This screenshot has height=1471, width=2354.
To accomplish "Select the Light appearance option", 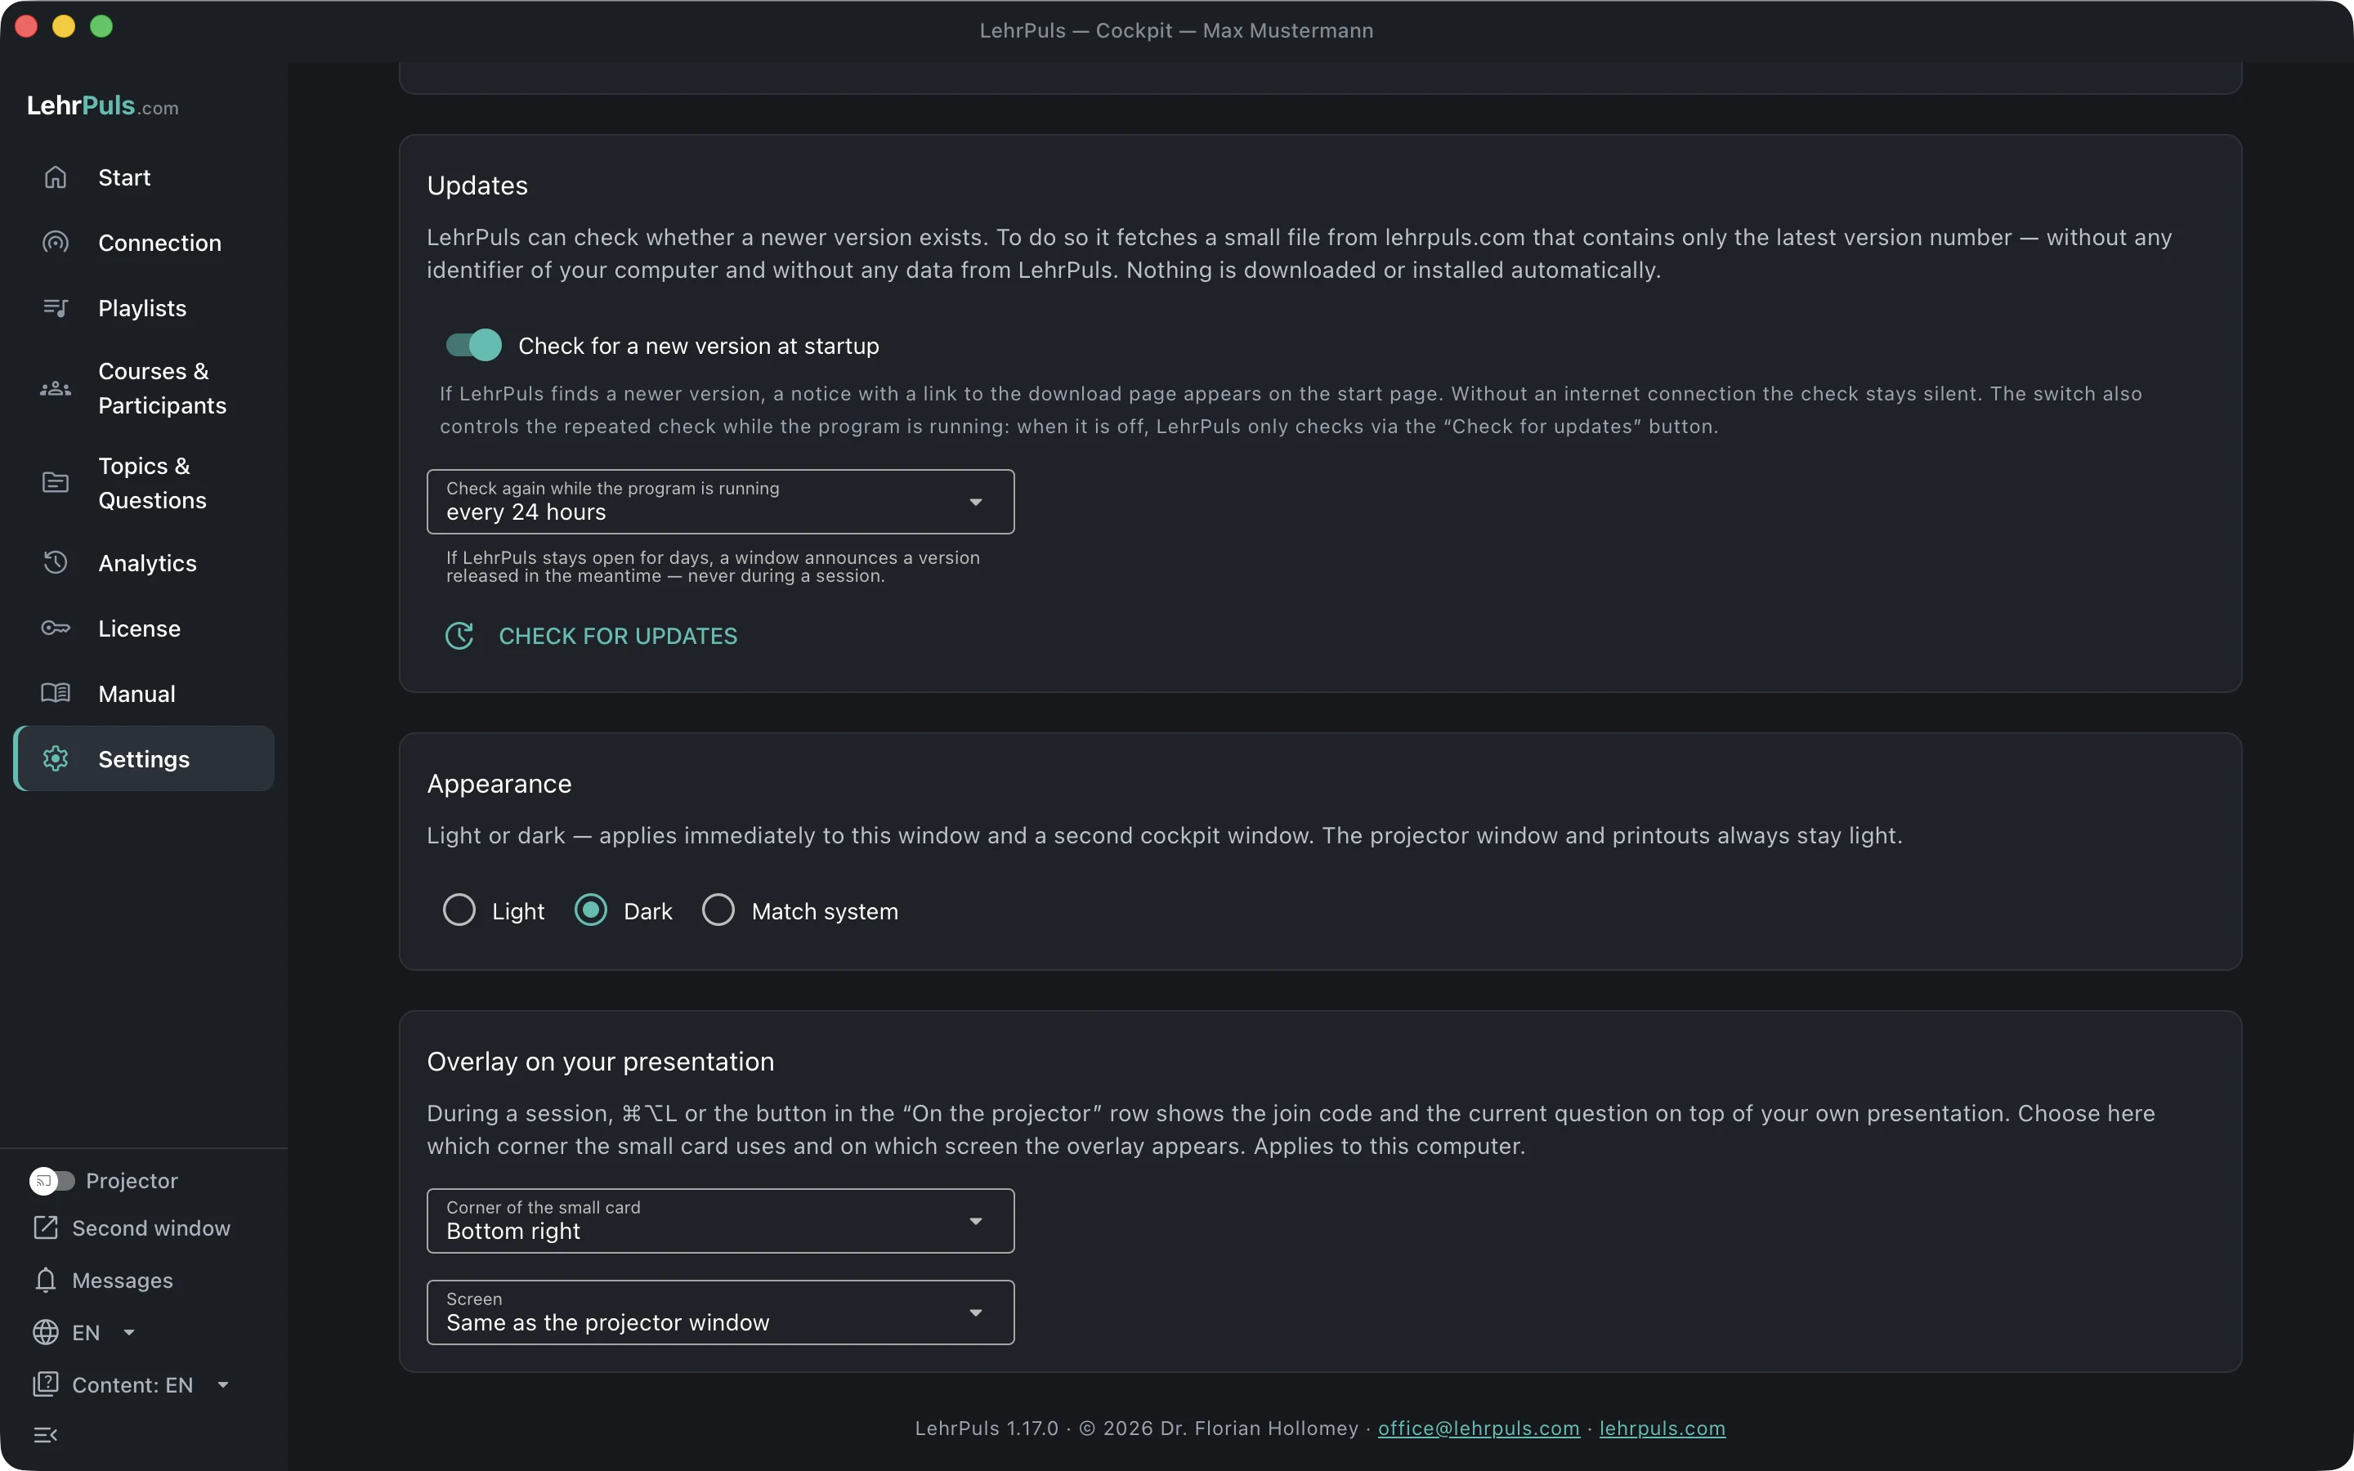I will click(x=459, y=910).
